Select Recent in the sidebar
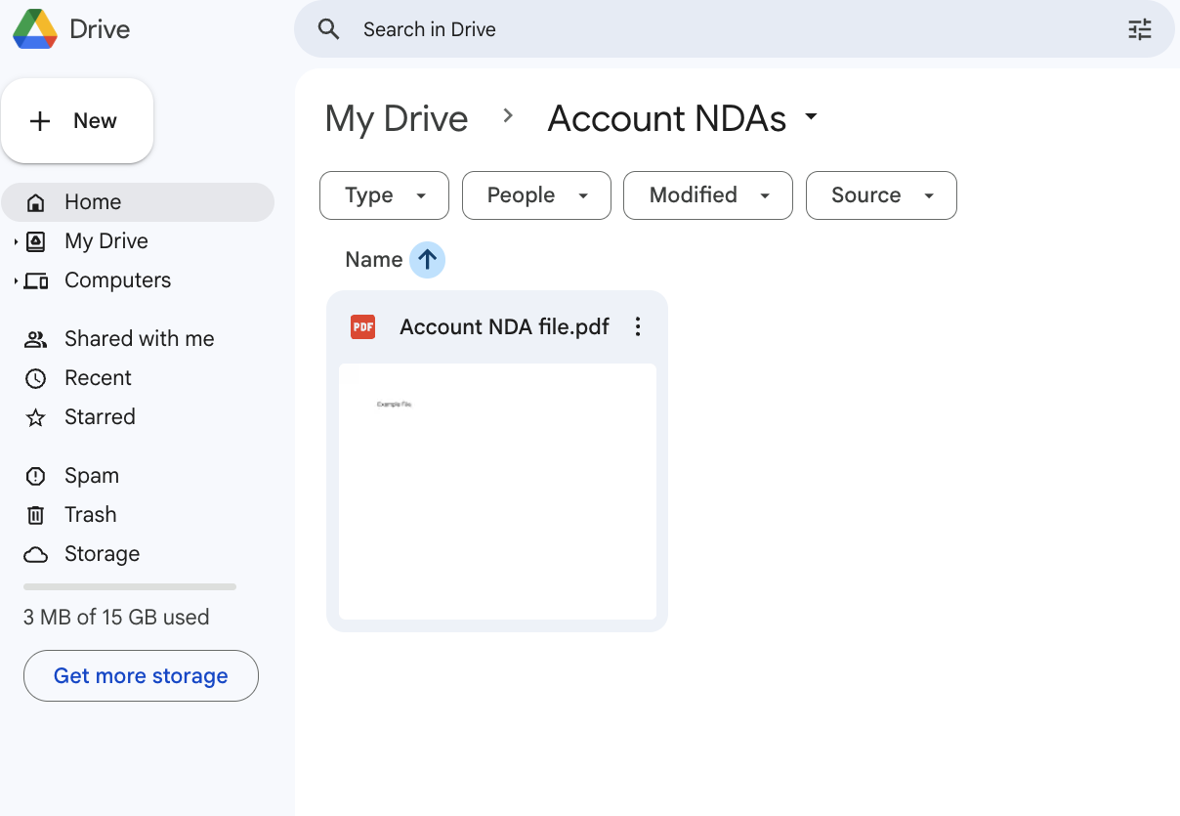This screenshot has height=816, width=1180. coord(98,378)
